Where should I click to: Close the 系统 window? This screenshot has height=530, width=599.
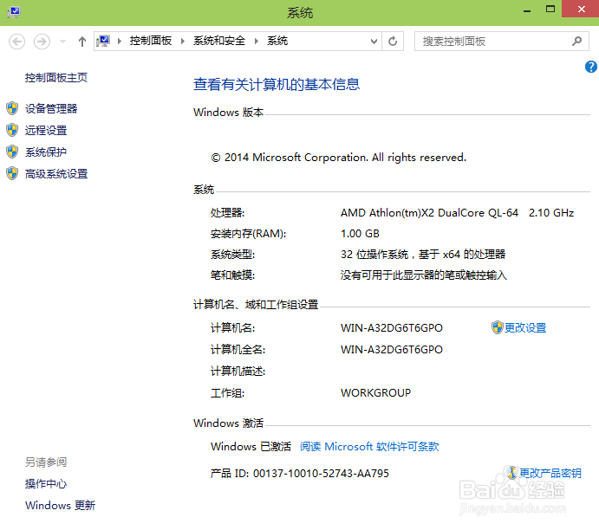click(x=581, y=9)
